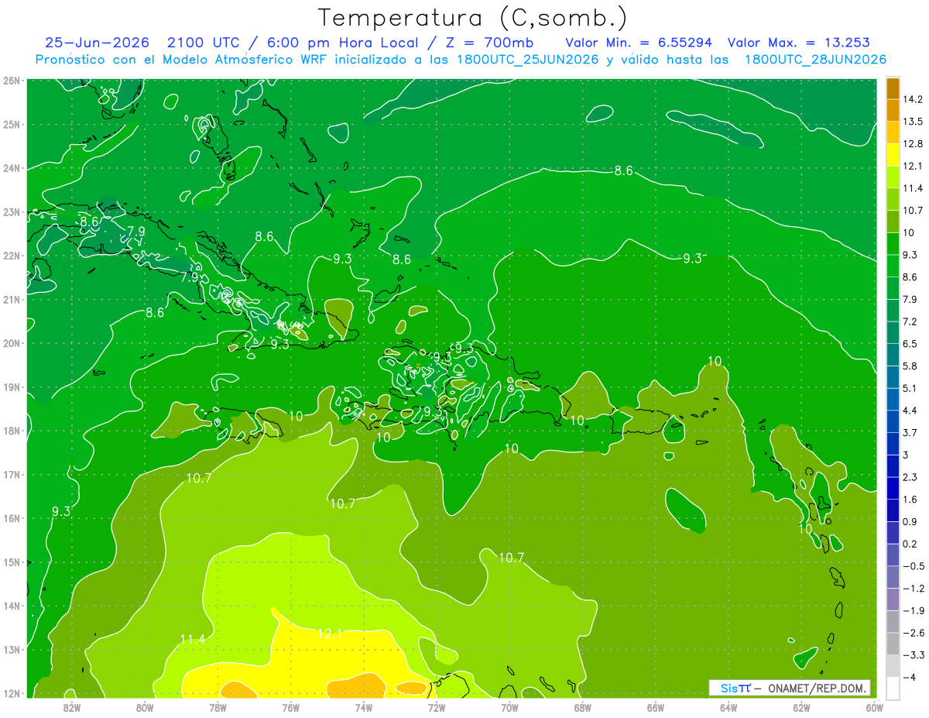This screenshot has width=929, height=718.
Task: Click the '17N' latitude label
Action: pos(12,475)
